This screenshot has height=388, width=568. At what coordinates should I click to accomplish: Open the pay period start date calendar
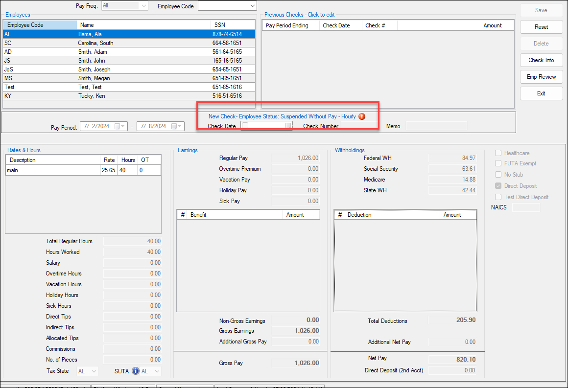118,126
